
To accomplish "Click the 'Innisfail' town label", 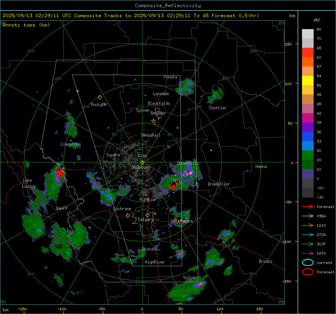I will point(150,135).
